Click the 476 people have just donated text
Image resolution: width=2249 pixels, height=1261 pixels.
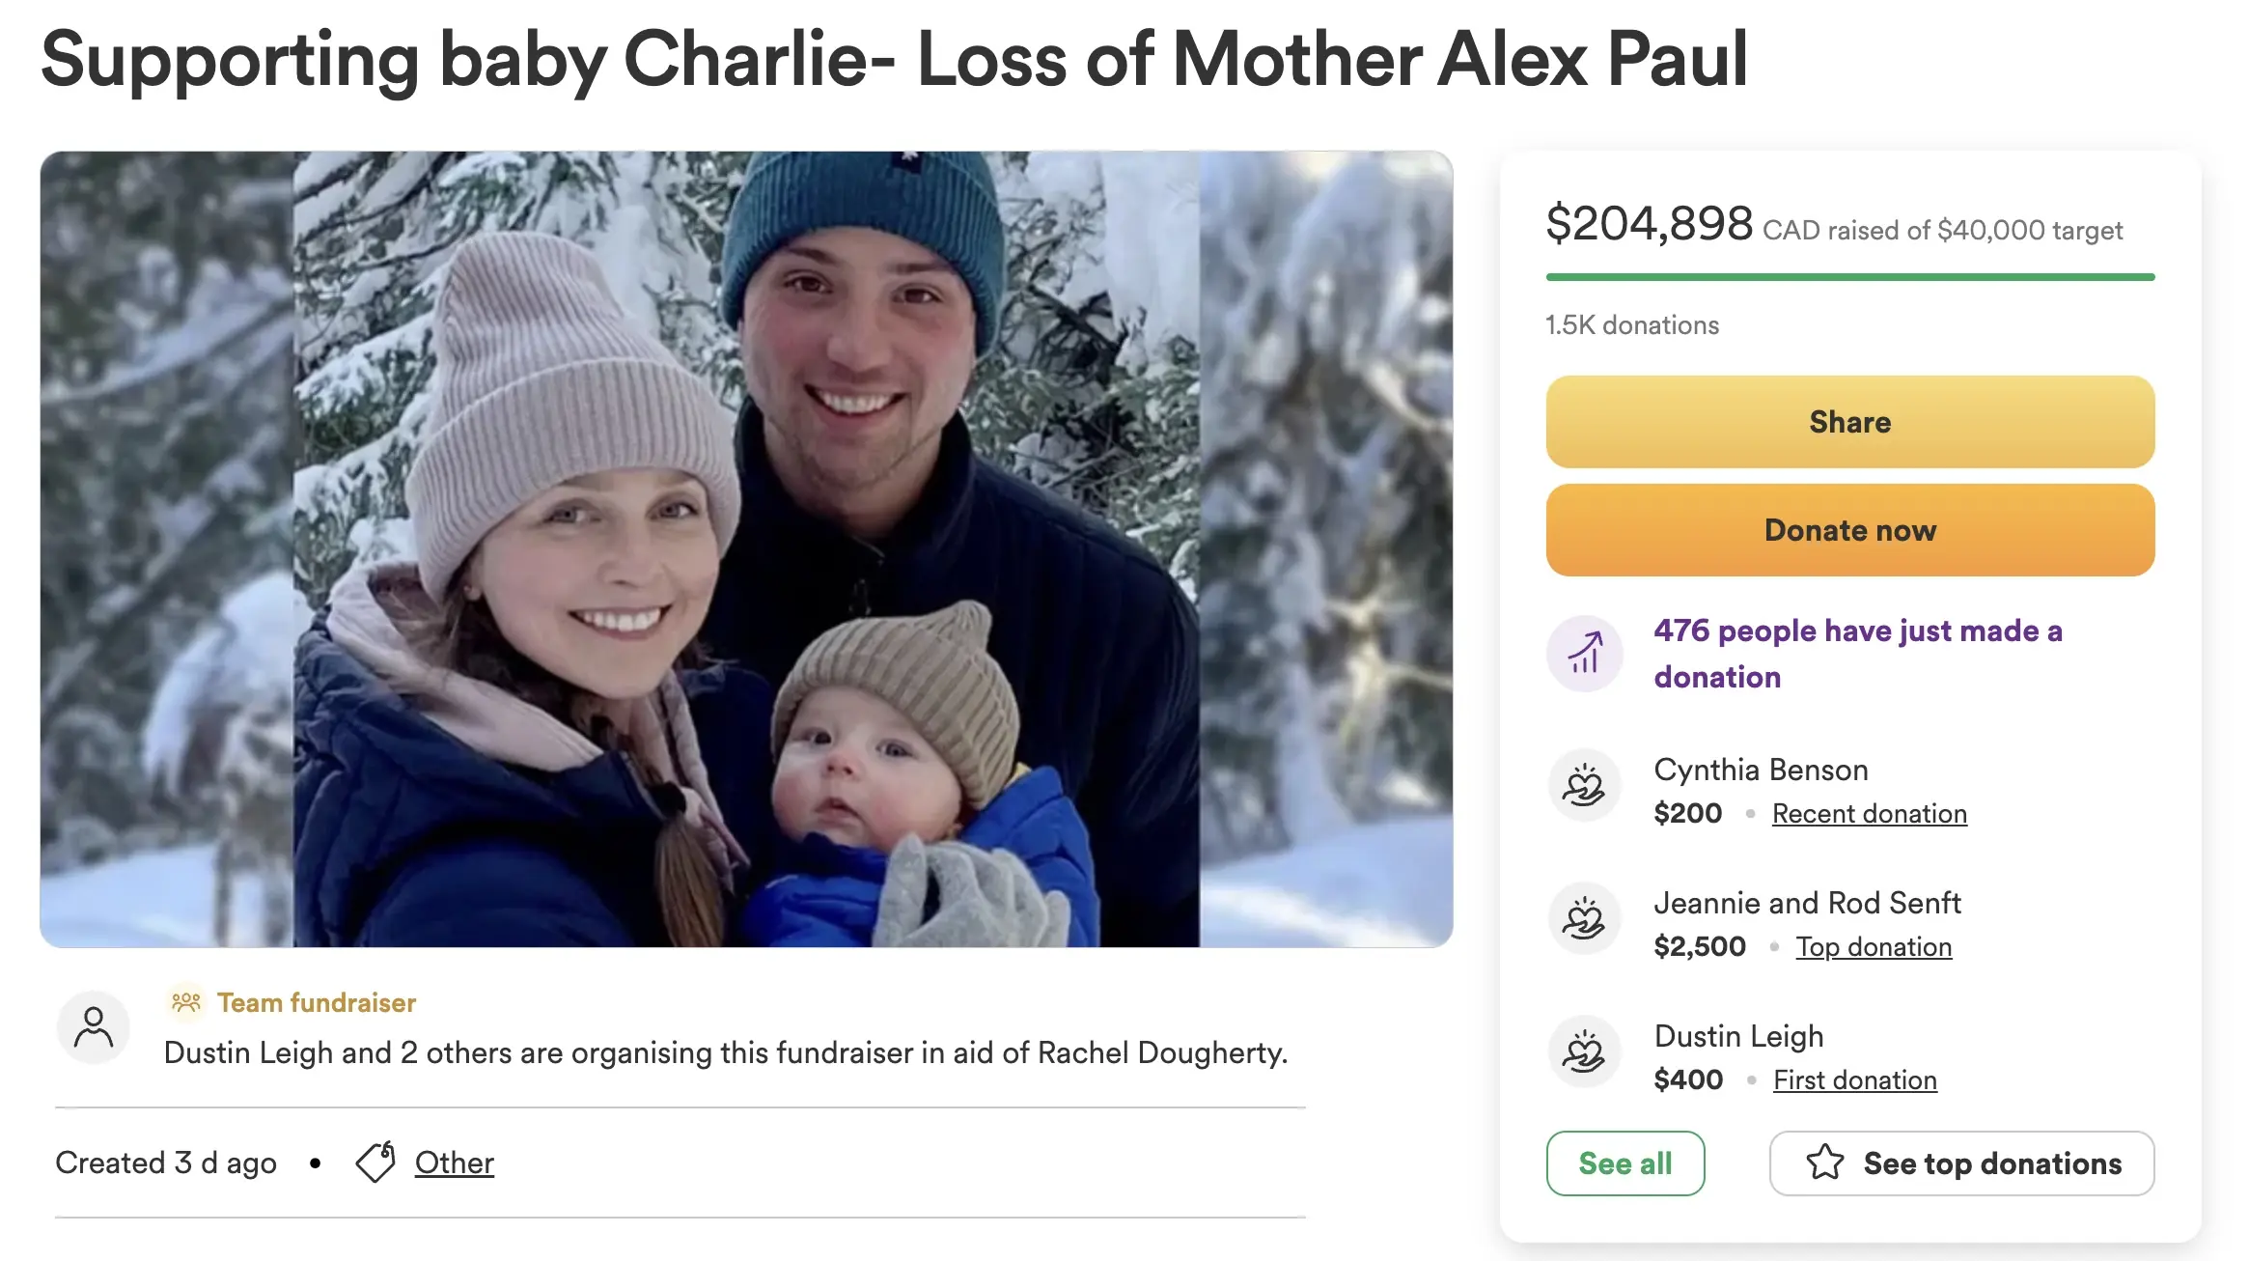[x=1857, y=654]
